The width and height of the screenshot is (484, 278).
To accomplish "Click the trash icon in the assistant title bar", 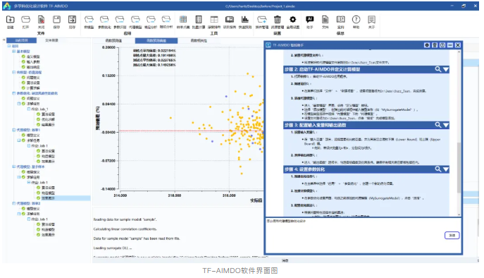I will [x=435, y=45].
